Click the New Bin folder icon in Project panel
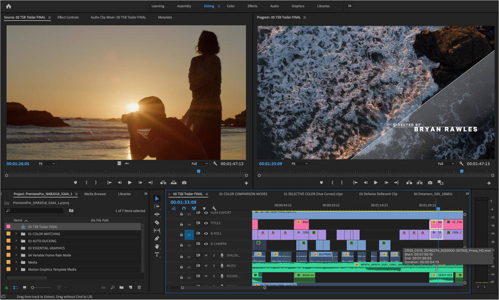The width and height of the screenshot is (499, 300). click(x=121, y=287)
